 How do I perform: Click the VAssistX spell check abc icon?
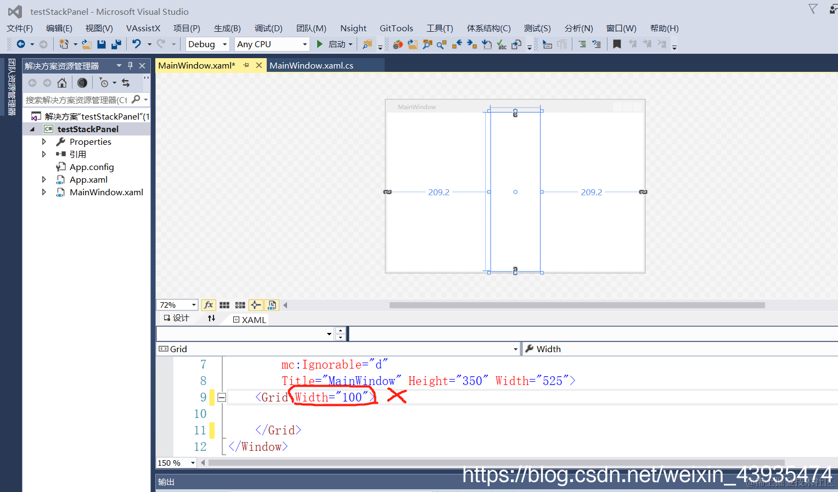502,44
